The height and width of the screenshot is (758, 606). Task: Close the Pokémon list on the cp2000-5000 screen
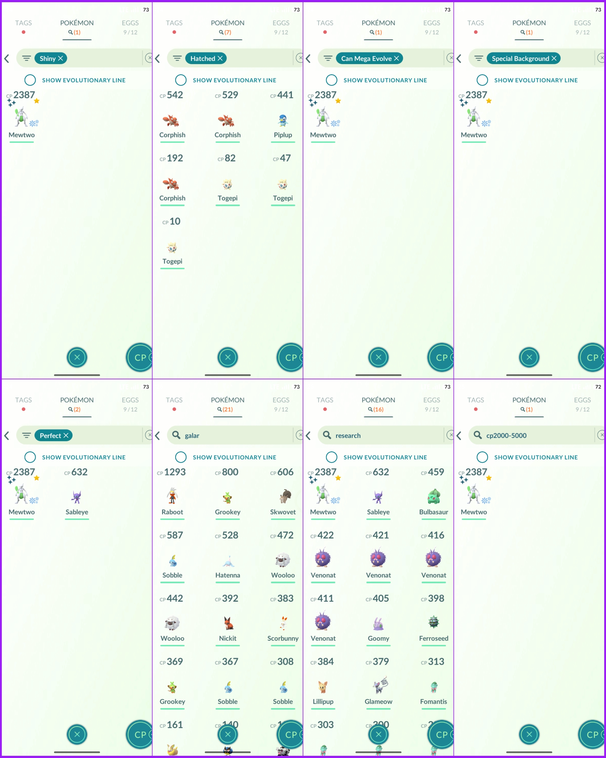coord(529,734)
